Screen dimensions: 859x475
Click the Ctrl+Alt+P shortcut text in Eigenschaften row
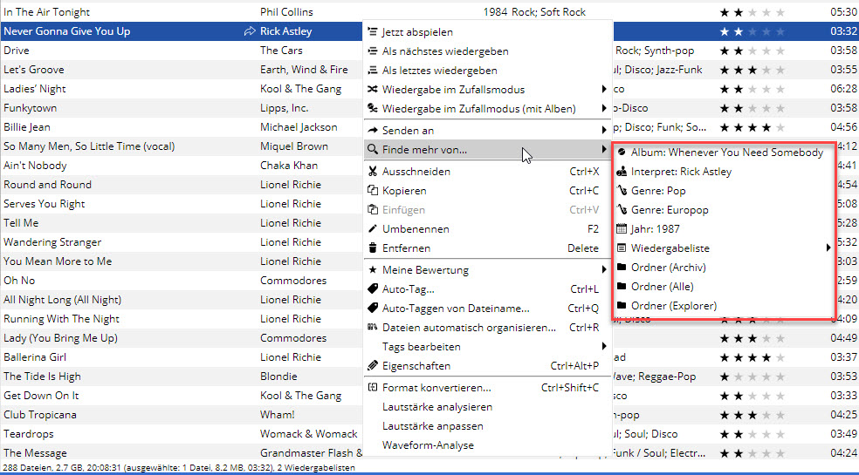[x=574, y=366]
